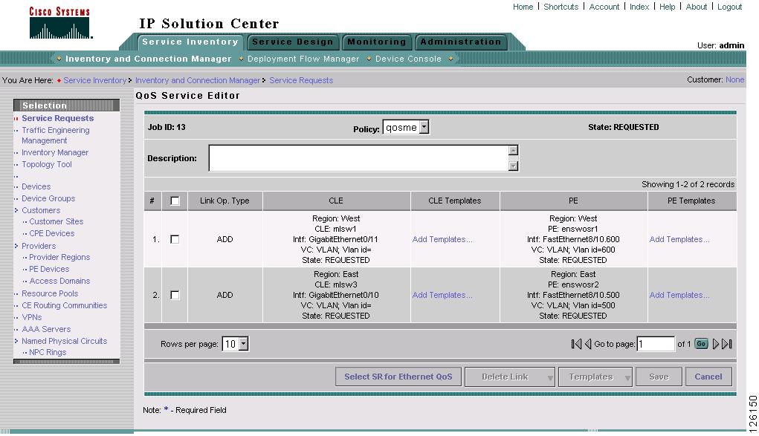Open Topology Tool in the sidebar
759x436 pixels.
click(x=47, y=165)
